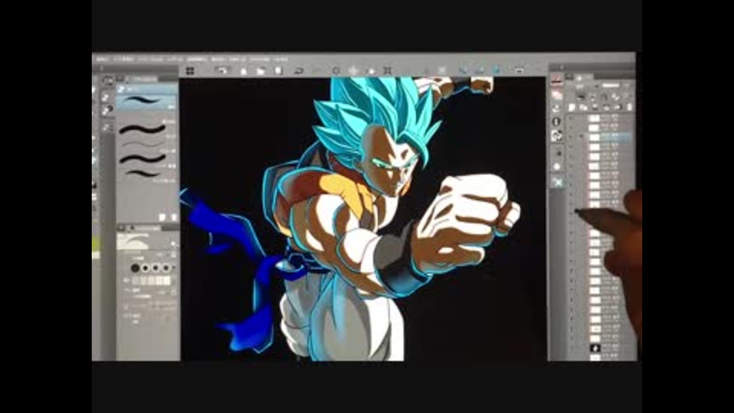Adjust the layer opacity slider in layer panel

610,86
